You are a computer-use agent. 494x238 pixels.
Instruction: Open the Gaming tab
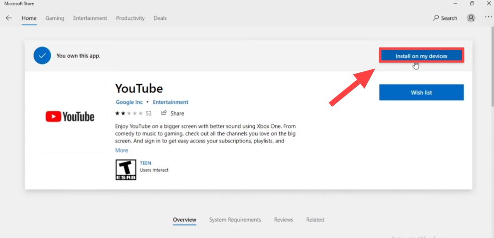click(x=55, y=18)
